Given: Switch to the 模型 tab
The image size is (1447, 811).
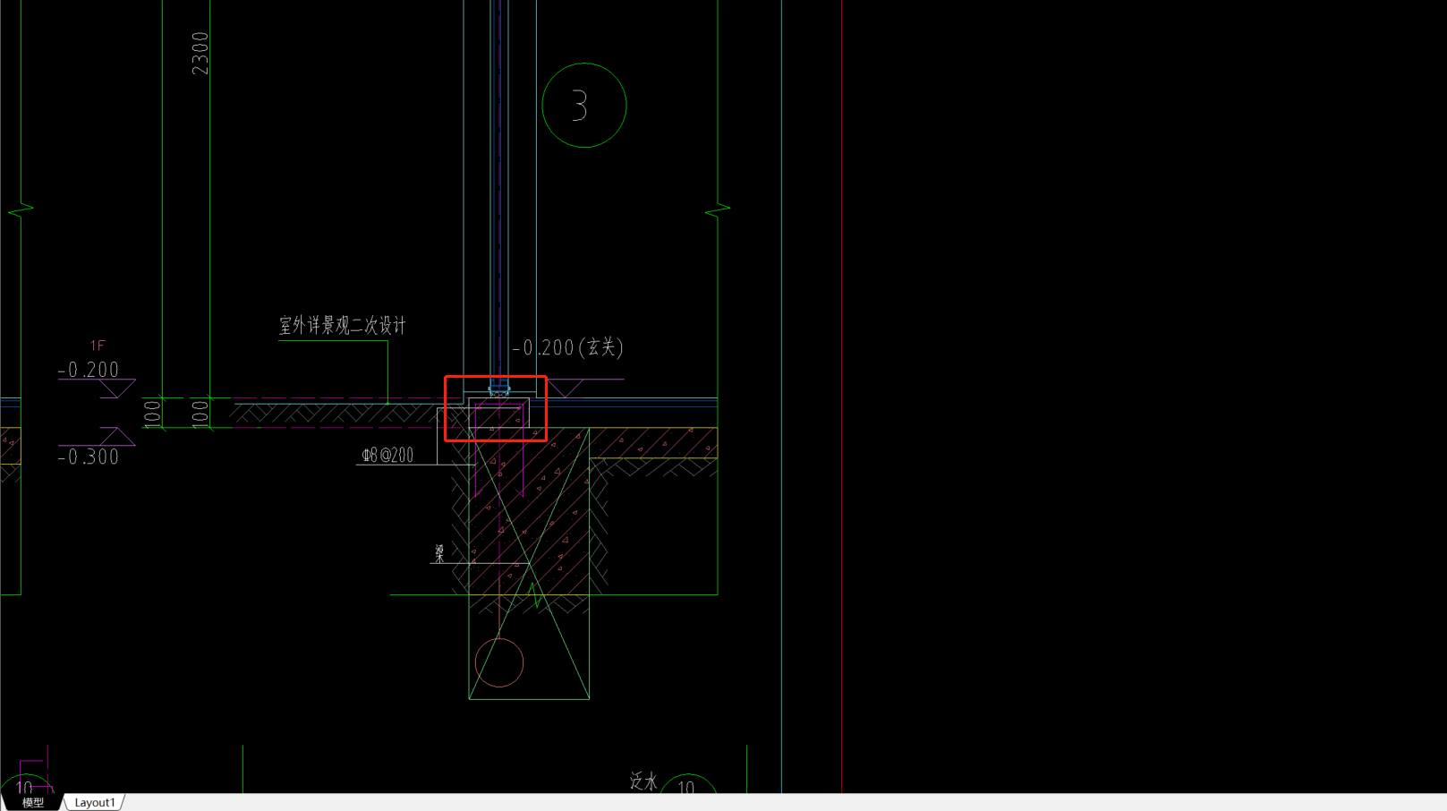Looking at the screenshot, I should (x=32, y=803).
